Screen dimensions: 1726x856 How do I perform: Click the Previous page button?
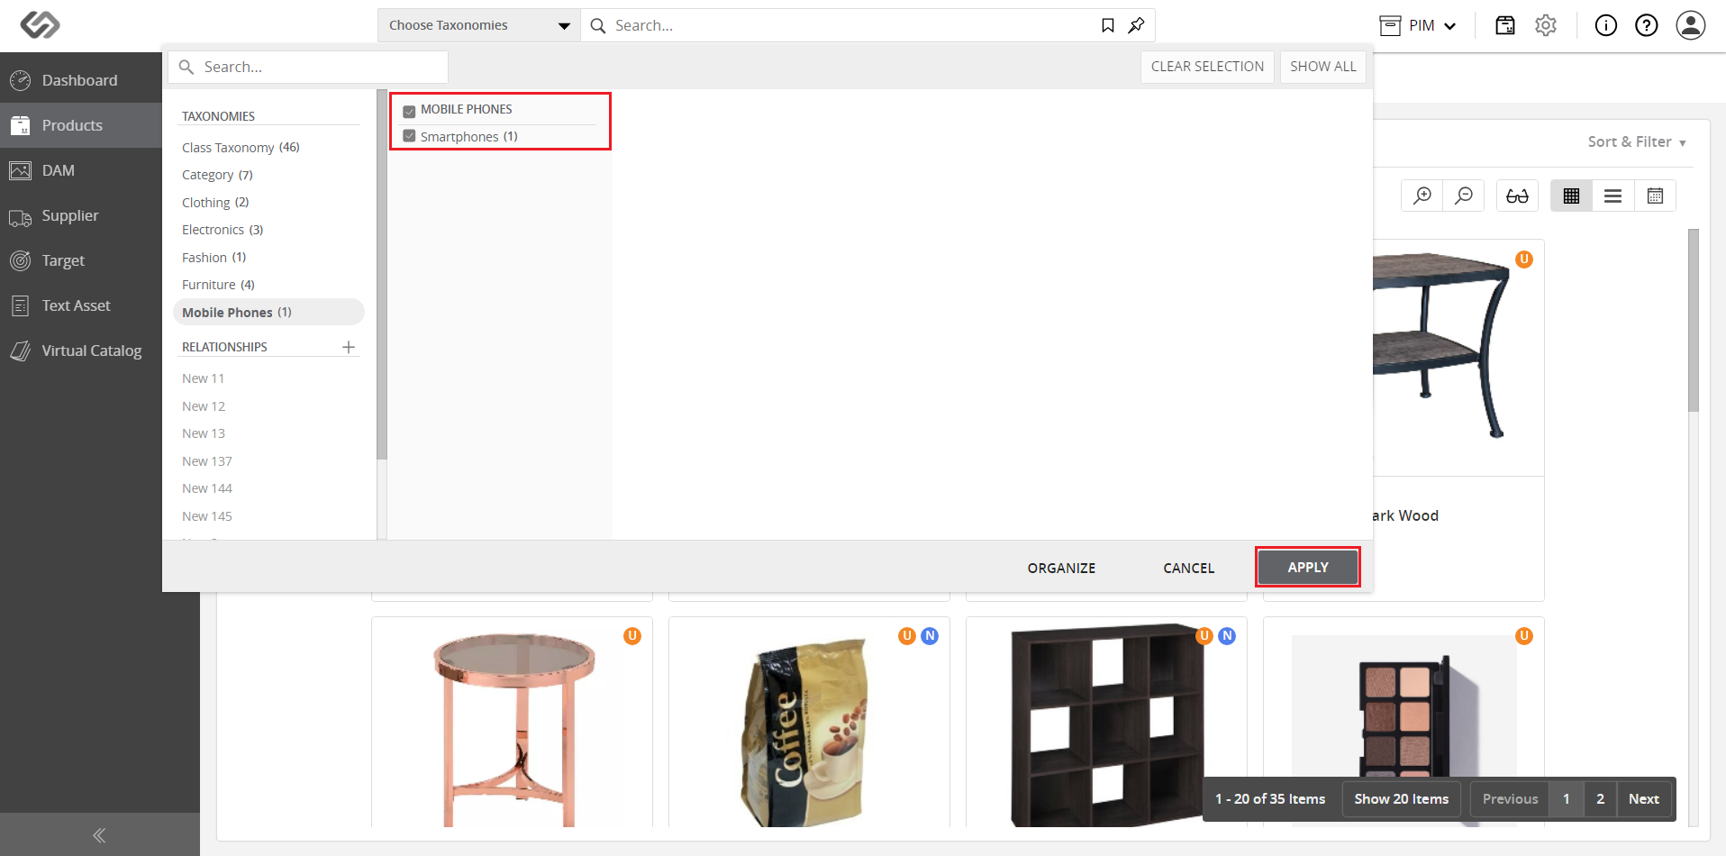(1510, 799)
